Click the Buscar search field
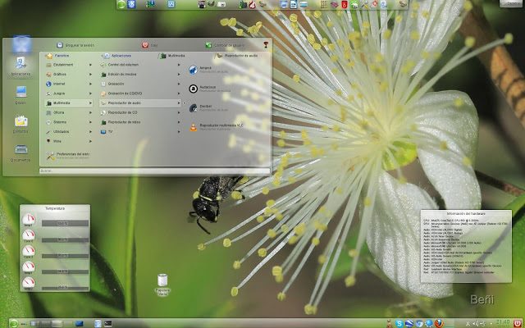The height and width of the screenshot is (328, 525). 154,171
